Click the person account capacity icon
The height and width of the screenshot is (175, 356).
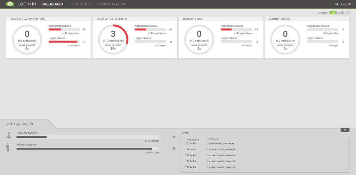[x=8, y=147]
